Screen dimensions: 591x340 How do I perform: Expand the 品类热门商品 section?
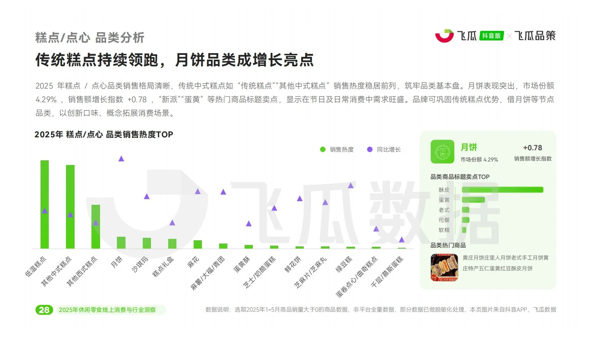tap(448, 245)
